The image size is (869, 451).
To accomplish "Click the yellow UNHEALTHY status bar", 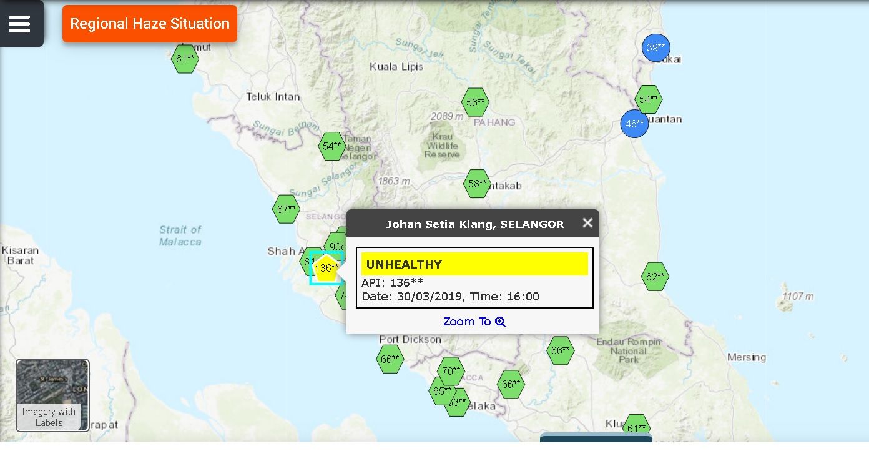I will click(x=474, y=264).
